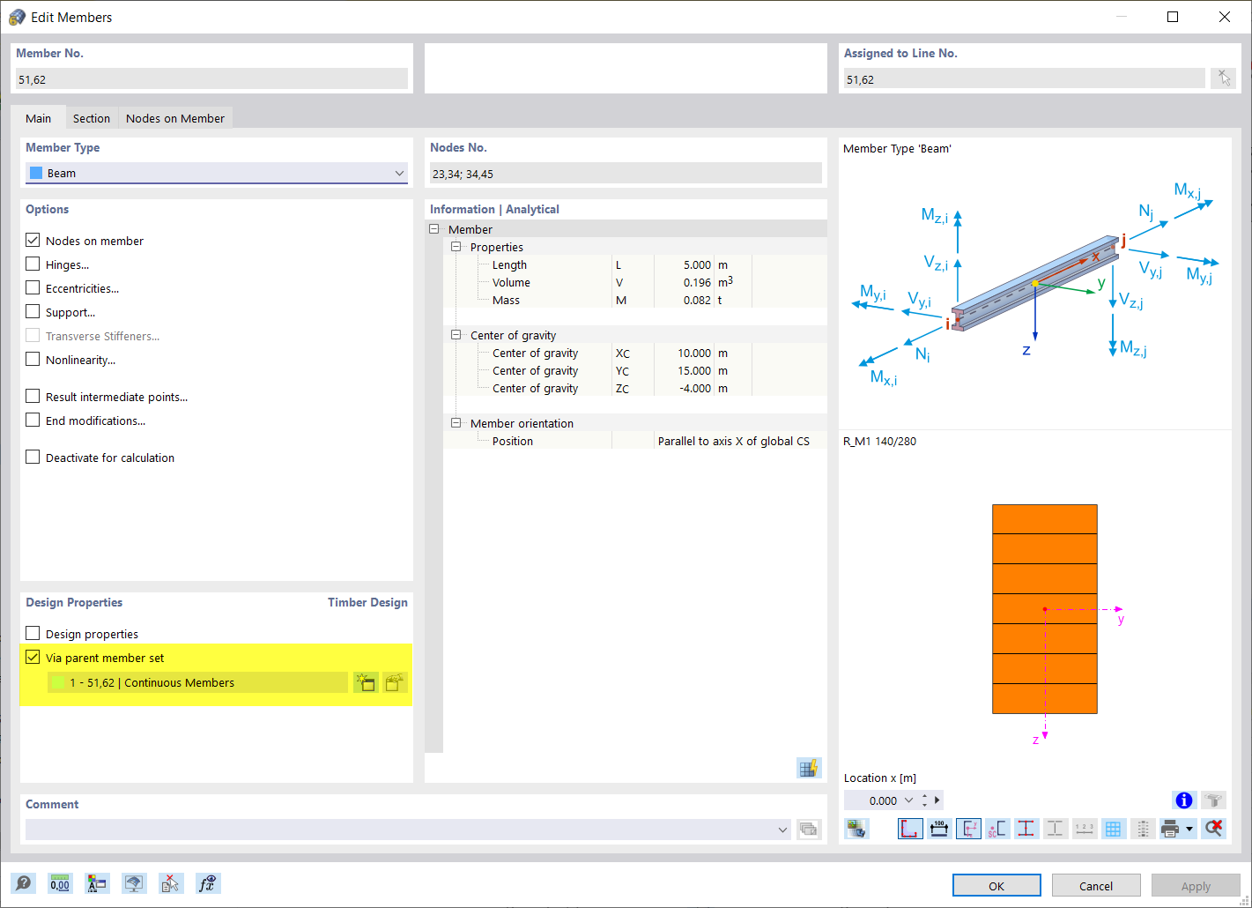Click the magnifier with red X reset view icon
1252x908 pixels.
click(1213, 829)
